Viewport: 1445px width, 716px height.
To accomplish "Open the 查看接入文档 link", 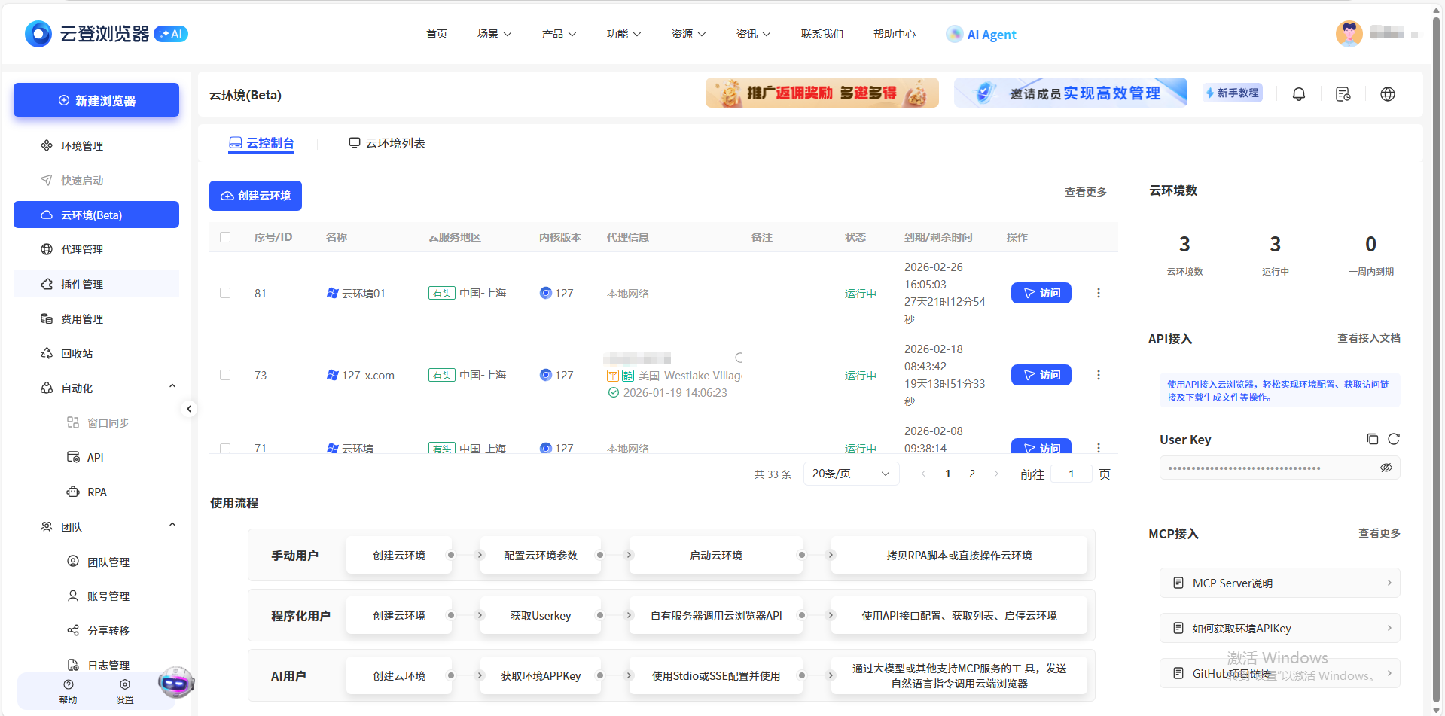I will click(x=1368, y=338).
